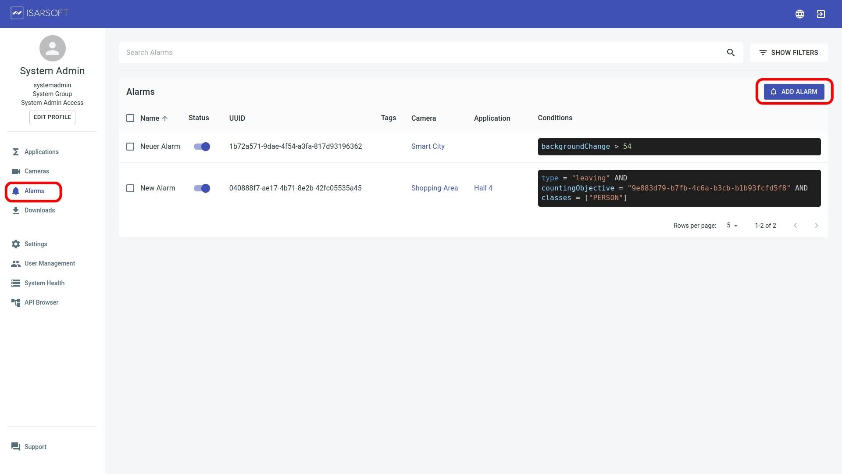The height and width of the screenshot is (474, 842).
Task: Open Downloads in sidebar
Action: tap(40, 210)
